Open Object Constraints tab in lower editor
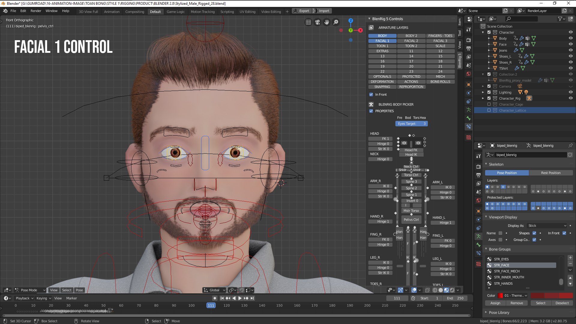This screenshot has width=576, height=324. tap(478, 228)
